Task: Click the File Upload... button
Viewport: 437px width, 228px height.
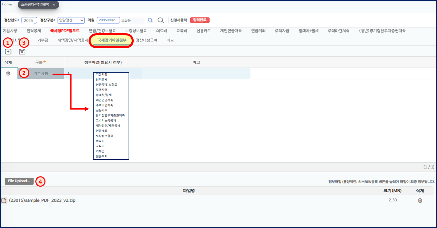Action: [19, 181]
